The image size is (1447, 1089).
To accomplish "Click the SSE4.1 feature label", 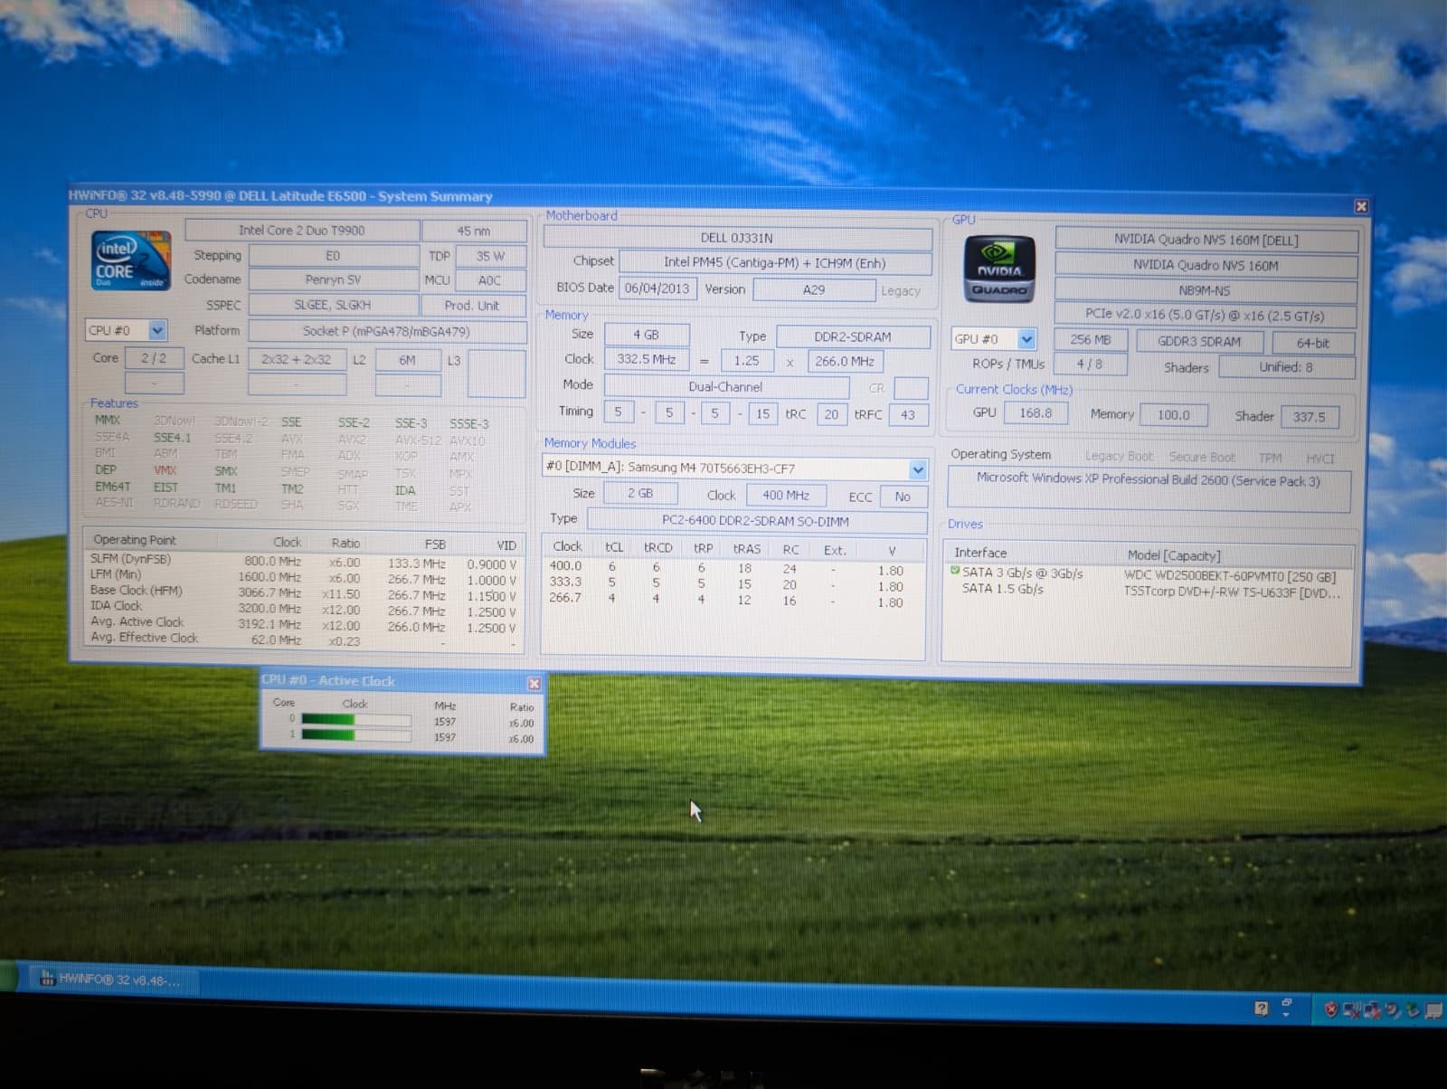I will tap(172, 438).
